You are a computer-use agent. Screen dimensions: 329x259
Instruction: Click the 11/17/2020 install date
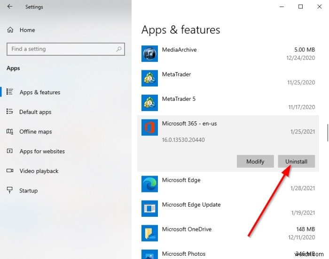302,107
